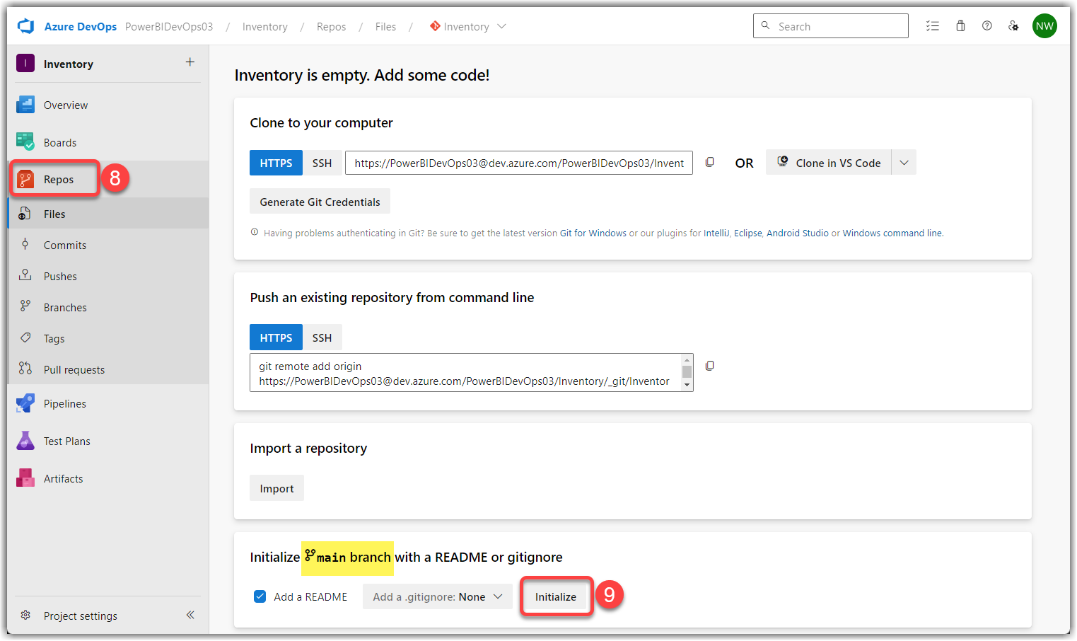1077x641 pixels.
Task: Go to Repos breadcrumb
Action: click(x=331, y=26)
